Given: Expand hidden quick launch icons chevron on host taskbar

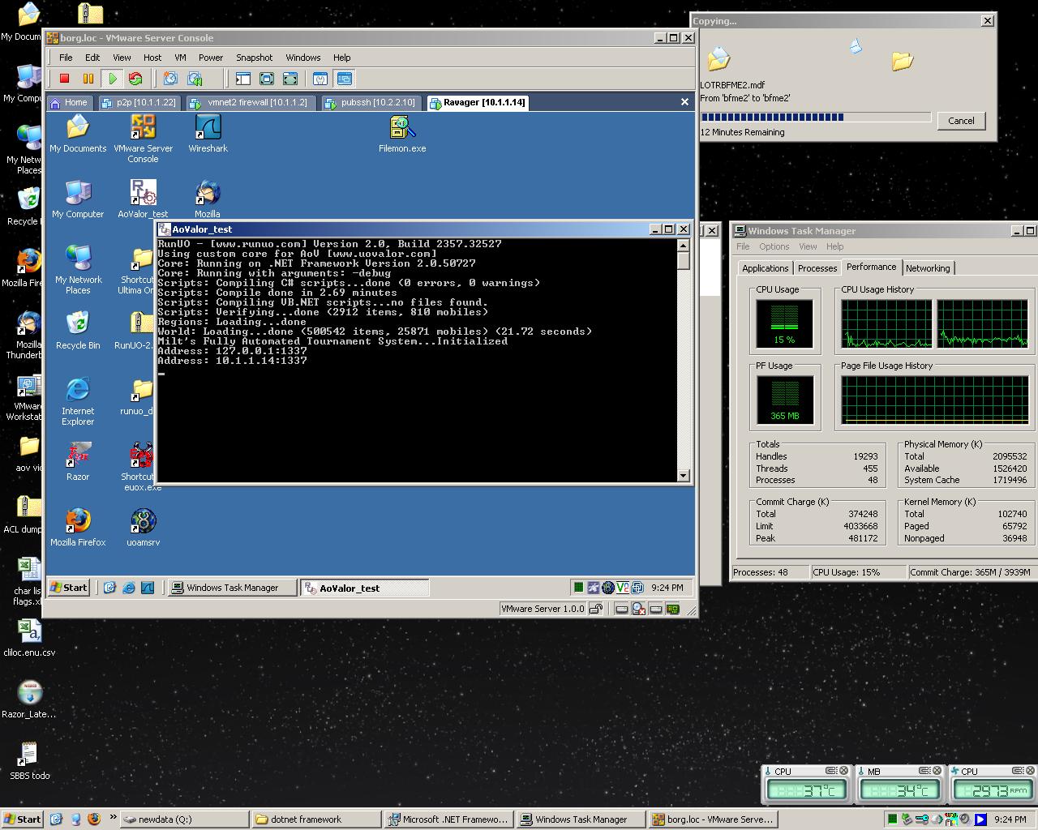Looking at the screenshot, I should tap(113, 818).
